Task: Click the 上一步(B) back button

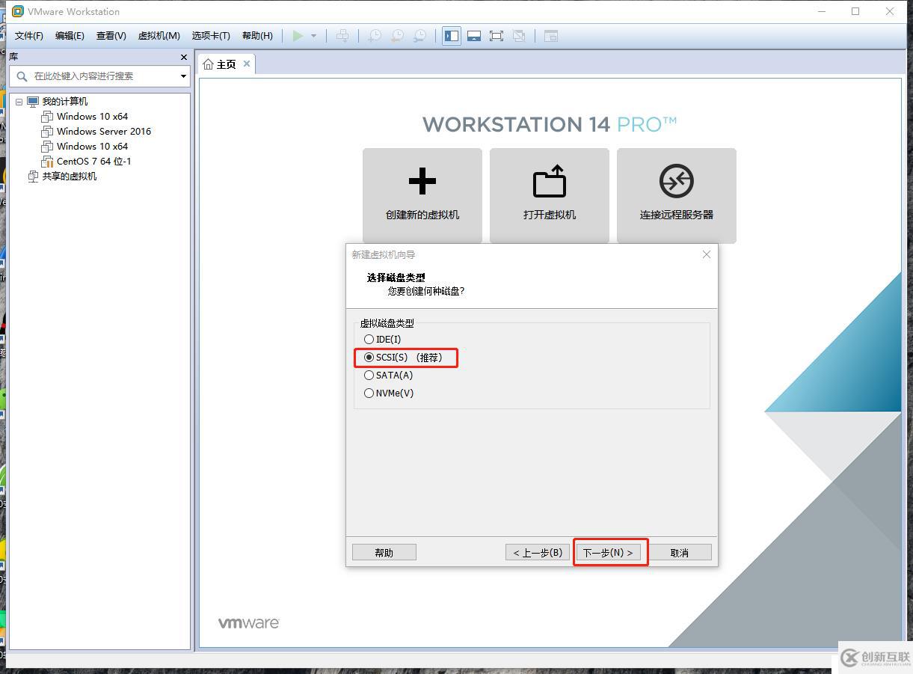Action: point(538,553)
